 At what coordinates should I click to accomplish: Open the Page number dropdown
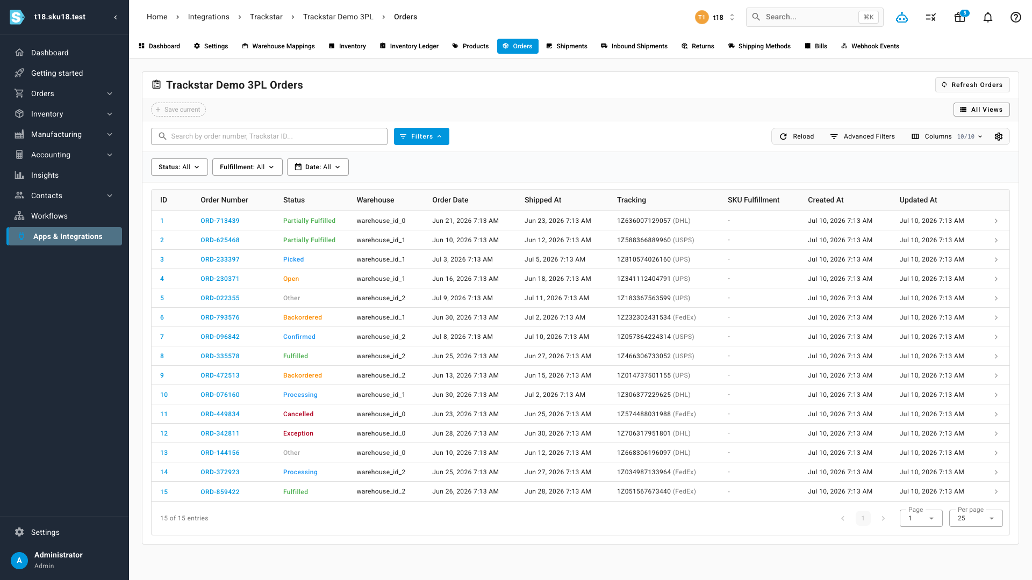coord(921,518)
